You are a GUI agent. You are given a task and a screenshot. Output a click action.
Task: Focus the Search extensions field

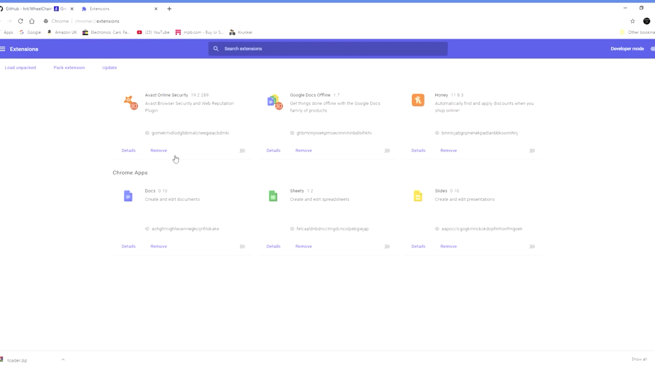pos(328,49)
